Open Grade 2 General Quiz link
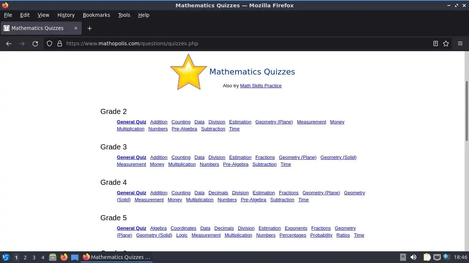The image size is (469, 263). 132,122
